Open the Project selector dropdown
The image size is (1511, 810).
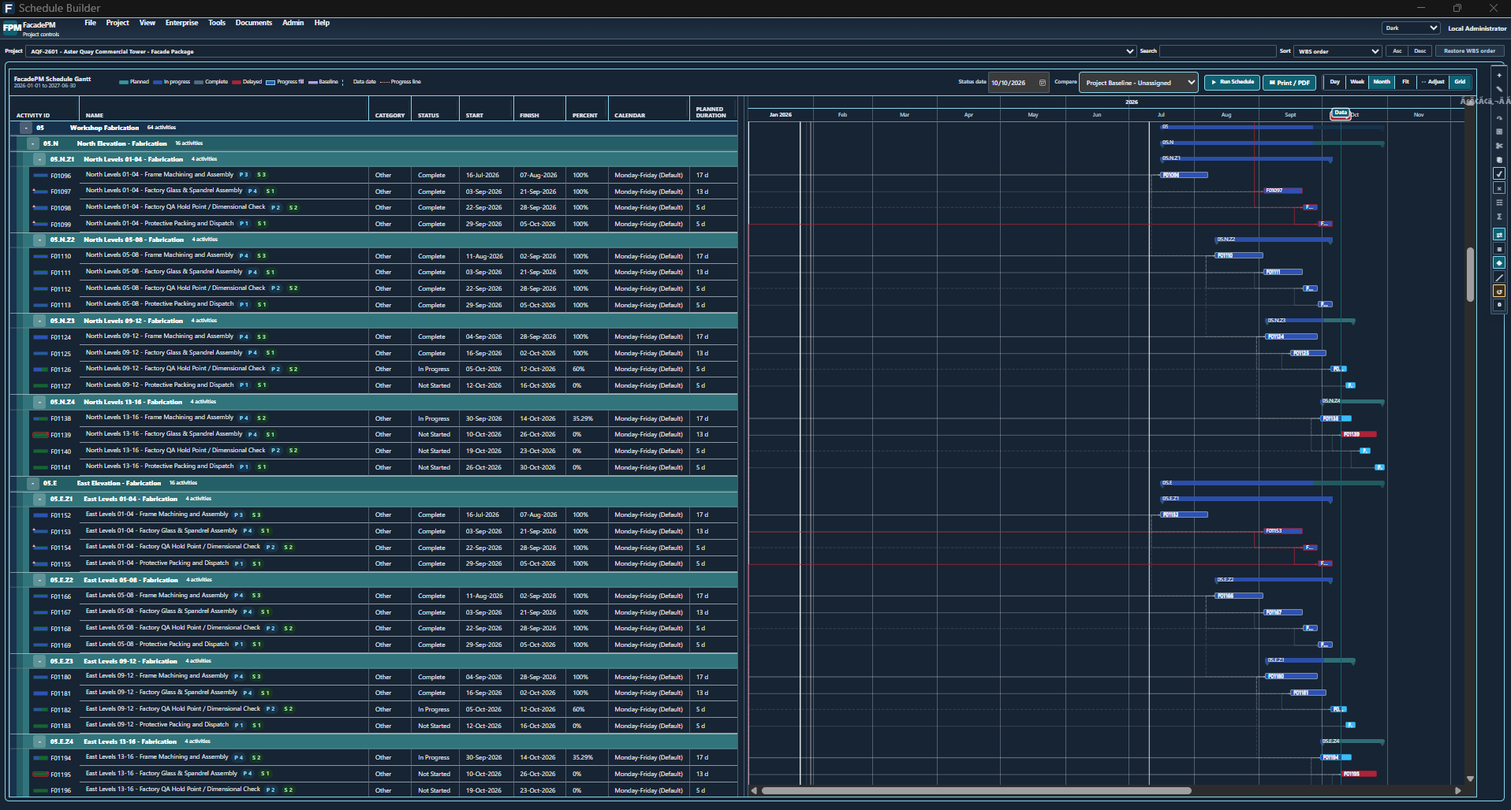[x=581, y=51]
